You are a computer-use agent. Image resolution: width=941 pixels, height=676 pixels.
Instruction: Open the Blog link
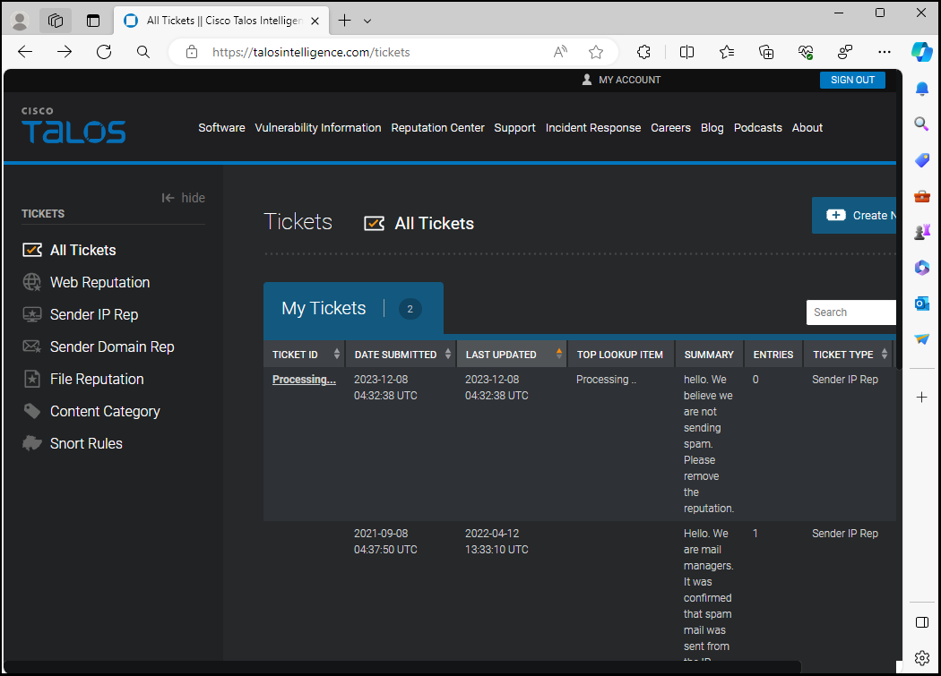point(712,128)
